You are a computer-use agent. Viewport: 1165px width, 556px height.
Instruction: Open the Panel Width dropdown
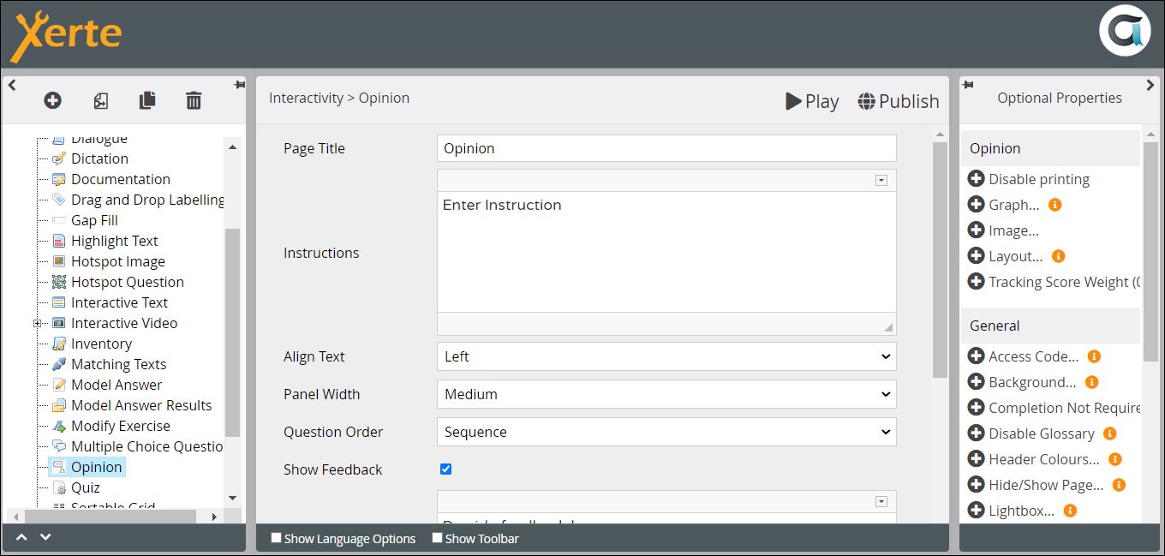(666, 394)
